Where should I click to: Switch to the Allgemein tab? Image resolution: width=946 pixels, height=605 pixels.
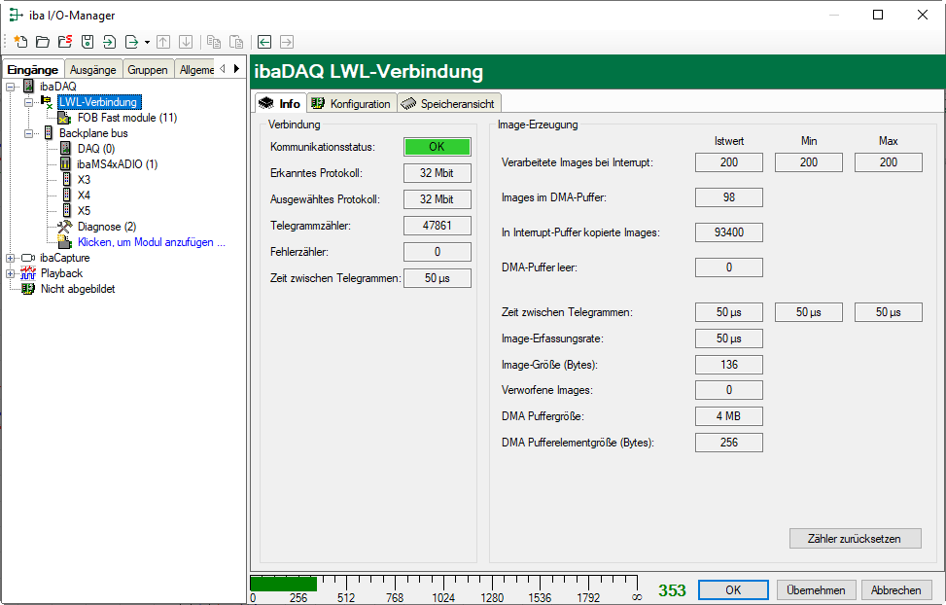(195, 69)
